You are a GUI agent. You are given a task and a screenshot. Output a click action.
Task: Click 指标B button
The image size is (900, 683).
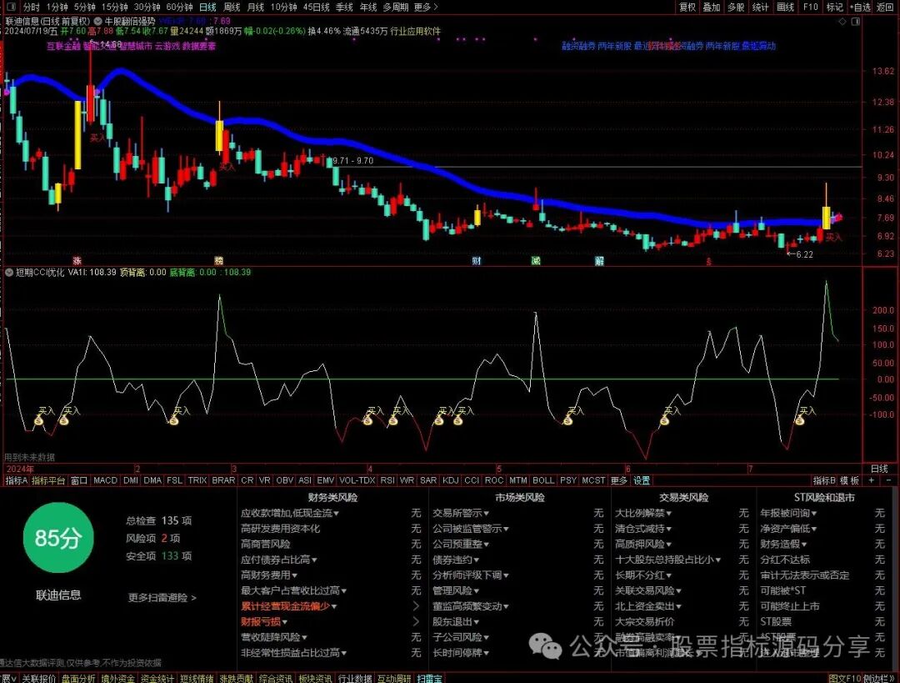824,480
